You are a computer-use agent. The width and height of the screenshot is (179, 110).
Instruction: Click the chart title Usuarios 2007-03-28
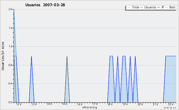point(45,5)
